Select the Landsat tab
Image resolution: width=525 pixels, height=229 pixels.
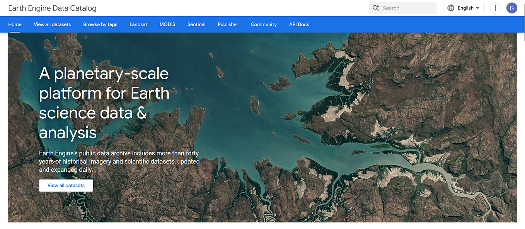point(138,24)
